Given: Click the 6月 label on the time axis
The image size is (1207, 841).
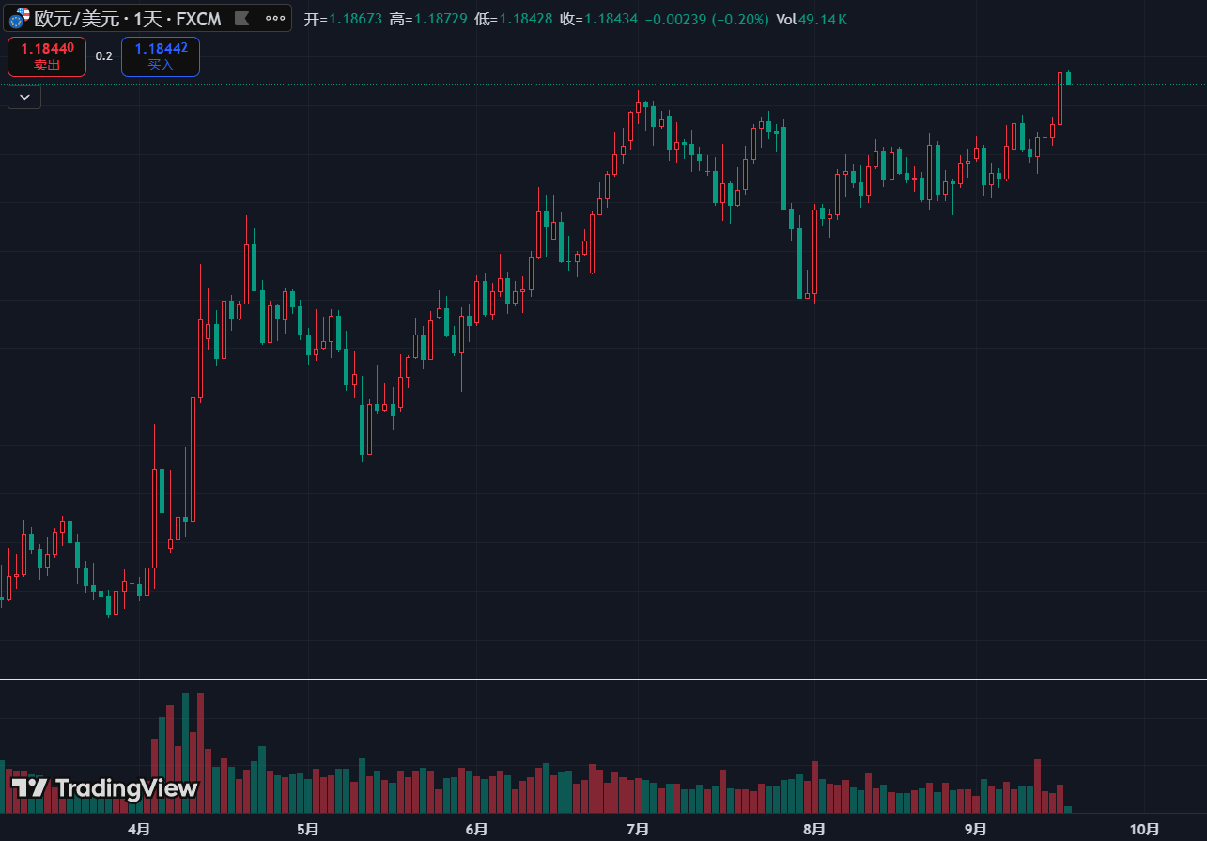Looking at the screenshot, I should pos(476,829).
